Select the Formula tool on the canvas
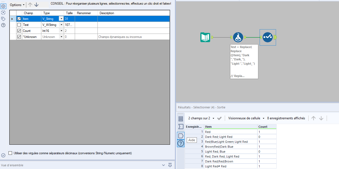This screenshot has width=339, height=169. [238, 37]
